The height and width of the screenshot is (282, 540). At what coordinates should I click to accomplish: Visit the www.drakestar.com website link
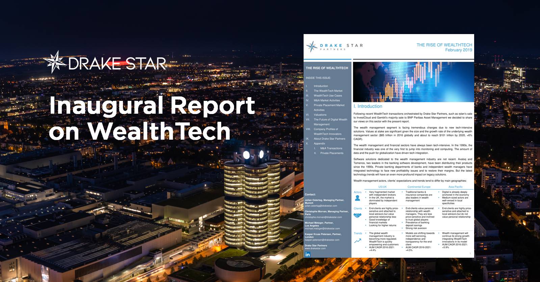[315, 248]
